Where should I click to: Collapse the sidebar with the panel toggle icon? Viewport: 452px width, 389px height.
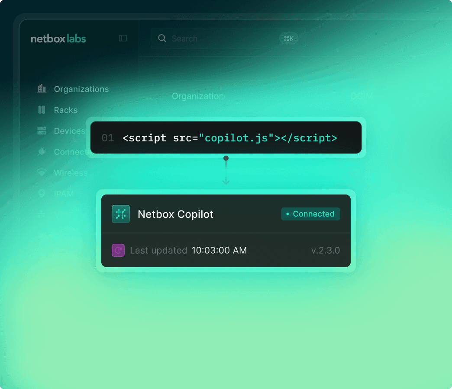pyautogui.click(x=123, y=38)
